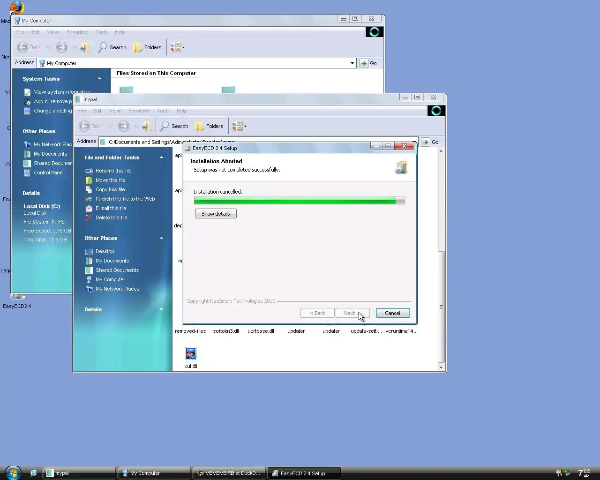Switch to My Computer taskbar button
The image size is (600, 480).
click(154, 473)
